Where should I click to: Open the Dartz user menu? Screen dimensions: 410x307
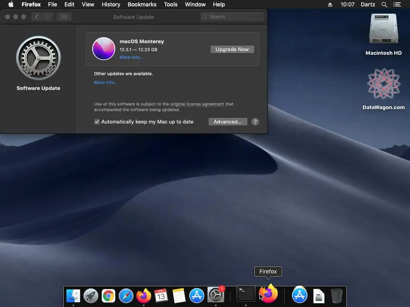pos(368,4)
